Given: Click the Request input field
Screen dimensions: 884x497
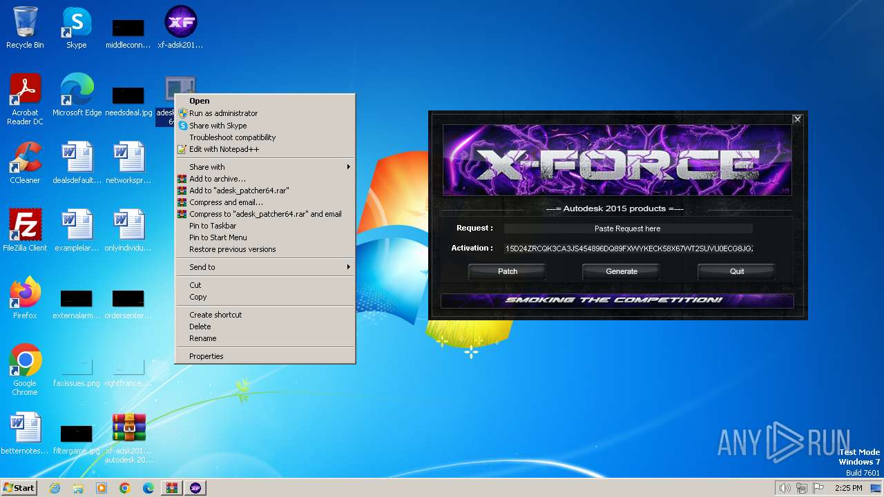Looking at the screenshot, I should (x=628, y=228).
